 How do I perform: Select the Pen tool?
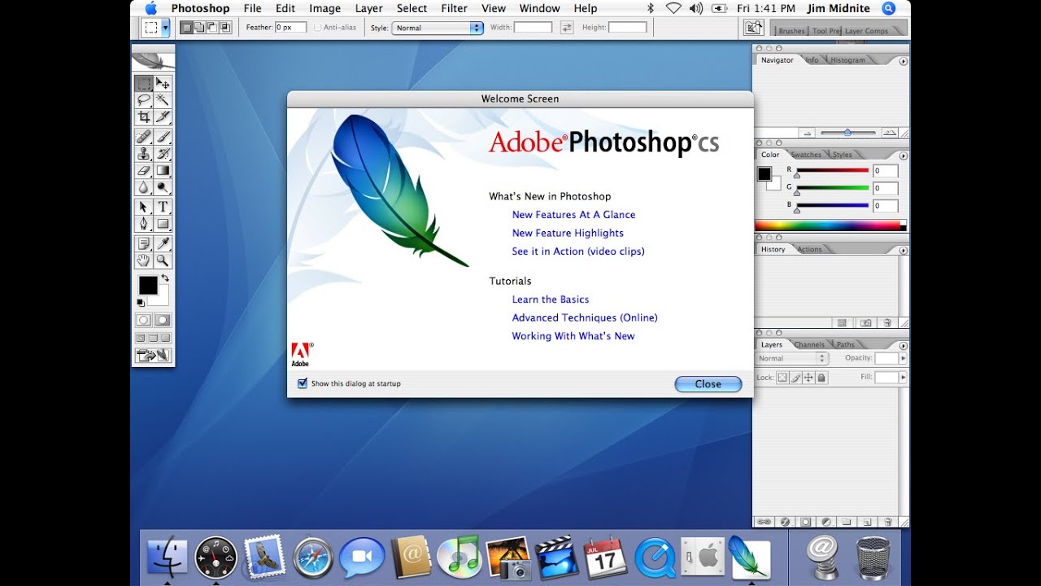144,224
